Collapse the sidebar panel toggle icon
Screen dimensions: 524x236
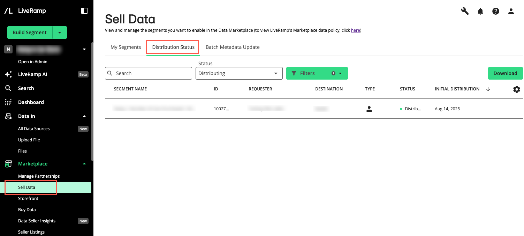(x=84, y=11)
